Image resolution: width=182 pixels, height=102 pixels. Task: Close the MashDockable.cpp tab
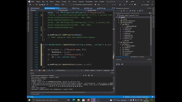[59, 8]
